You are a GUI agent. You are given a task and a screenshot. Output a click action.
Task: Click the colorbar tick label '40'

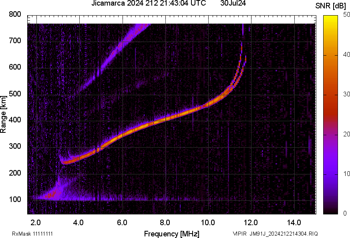click(346, 55)
